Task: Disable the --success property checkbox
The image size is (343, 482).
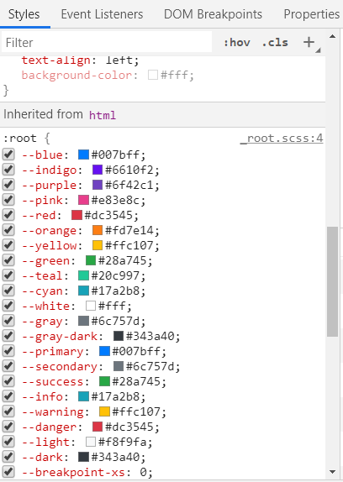Action: 8,381
